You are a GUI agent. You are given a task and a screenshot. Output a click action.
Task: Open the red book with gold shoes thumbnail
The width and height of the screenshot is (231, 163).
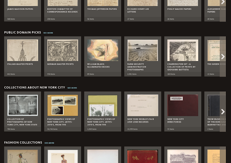click(x=143, y=156)
